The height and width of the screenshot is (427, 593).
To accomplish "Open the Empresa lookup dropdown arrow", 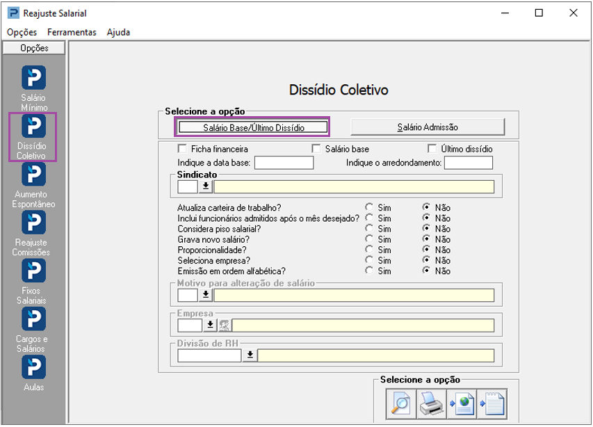I will click(x=210, y=325).
